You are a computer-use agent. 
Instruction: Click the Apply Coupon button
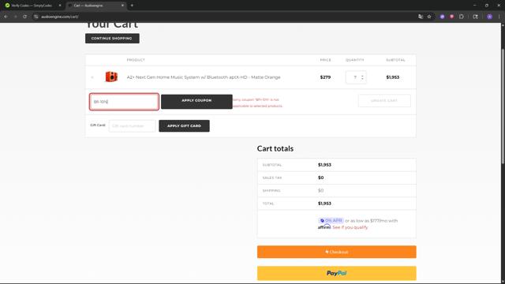[x=196, y=102]
